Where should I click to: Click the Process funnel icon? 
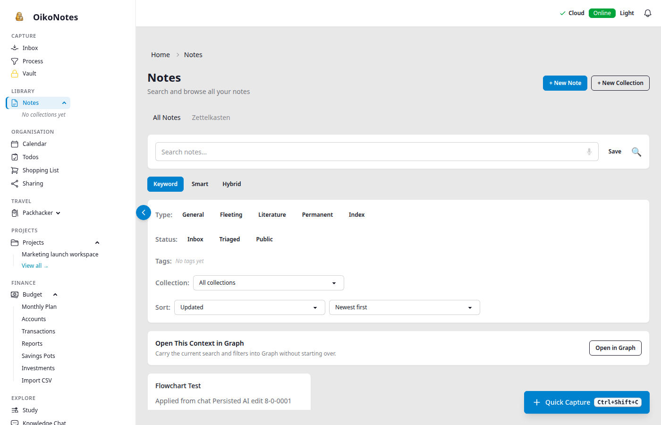(15, 61)
